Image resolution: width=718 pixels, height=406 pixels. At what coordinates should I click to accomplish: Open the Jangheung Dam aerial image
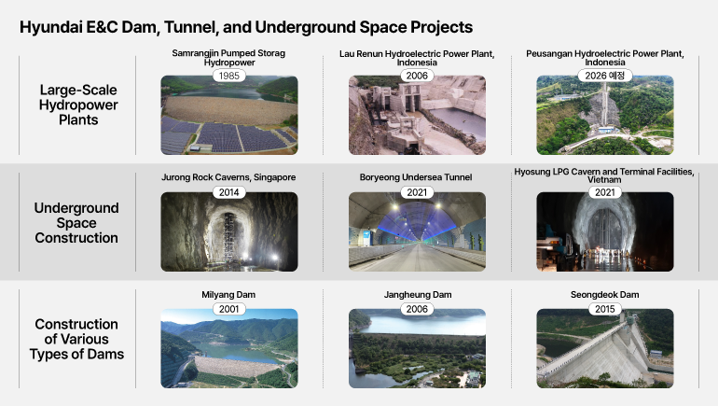pyautogui.click(x=417, y=348)
